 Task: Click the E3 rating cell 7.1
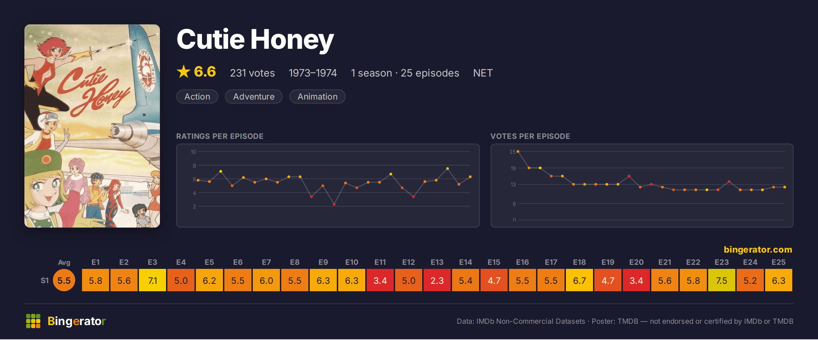click(x=152, y=280)
